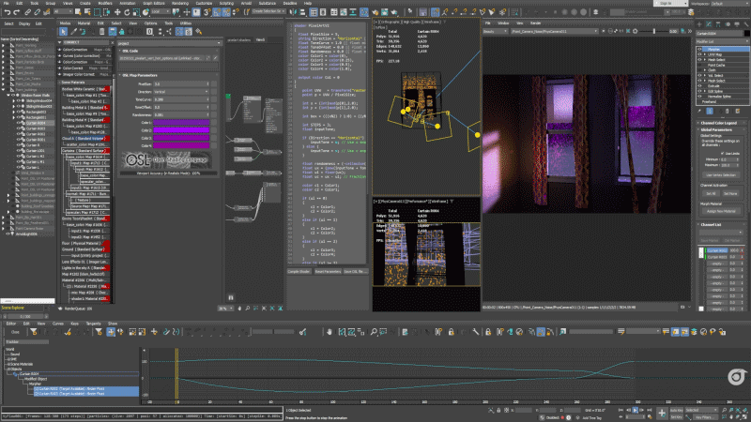Open the Color2 swatch in OSL parameters
751x422 pixels.
coord(181,130)
